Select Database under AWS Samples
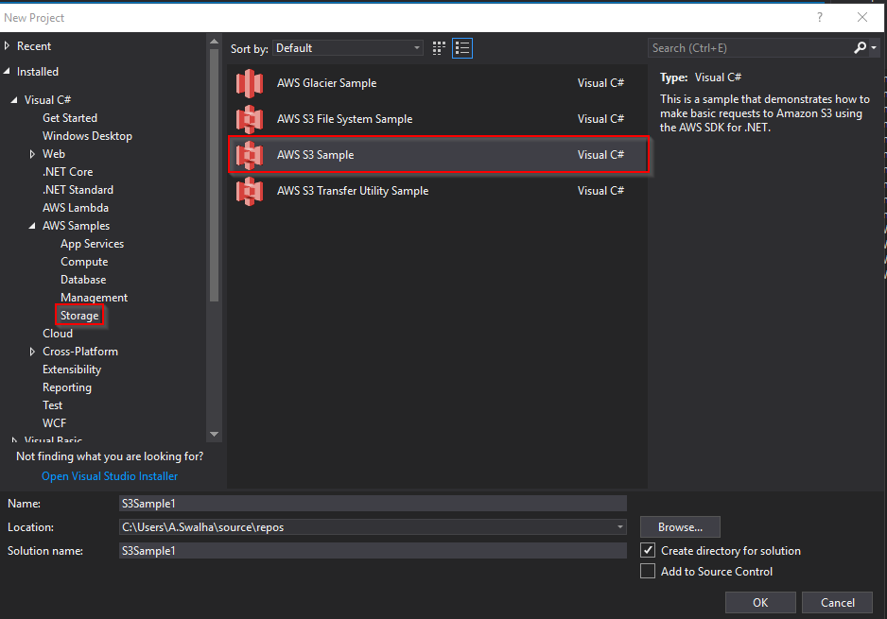Image resolution: width=887 pixels, height=619 pixels. (x=83, y=279)
